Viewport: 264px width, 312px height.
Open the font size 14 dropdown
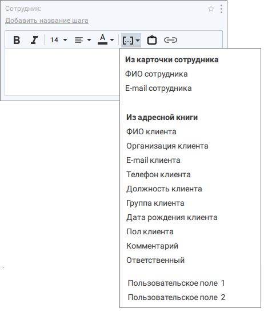click(58, 40)
